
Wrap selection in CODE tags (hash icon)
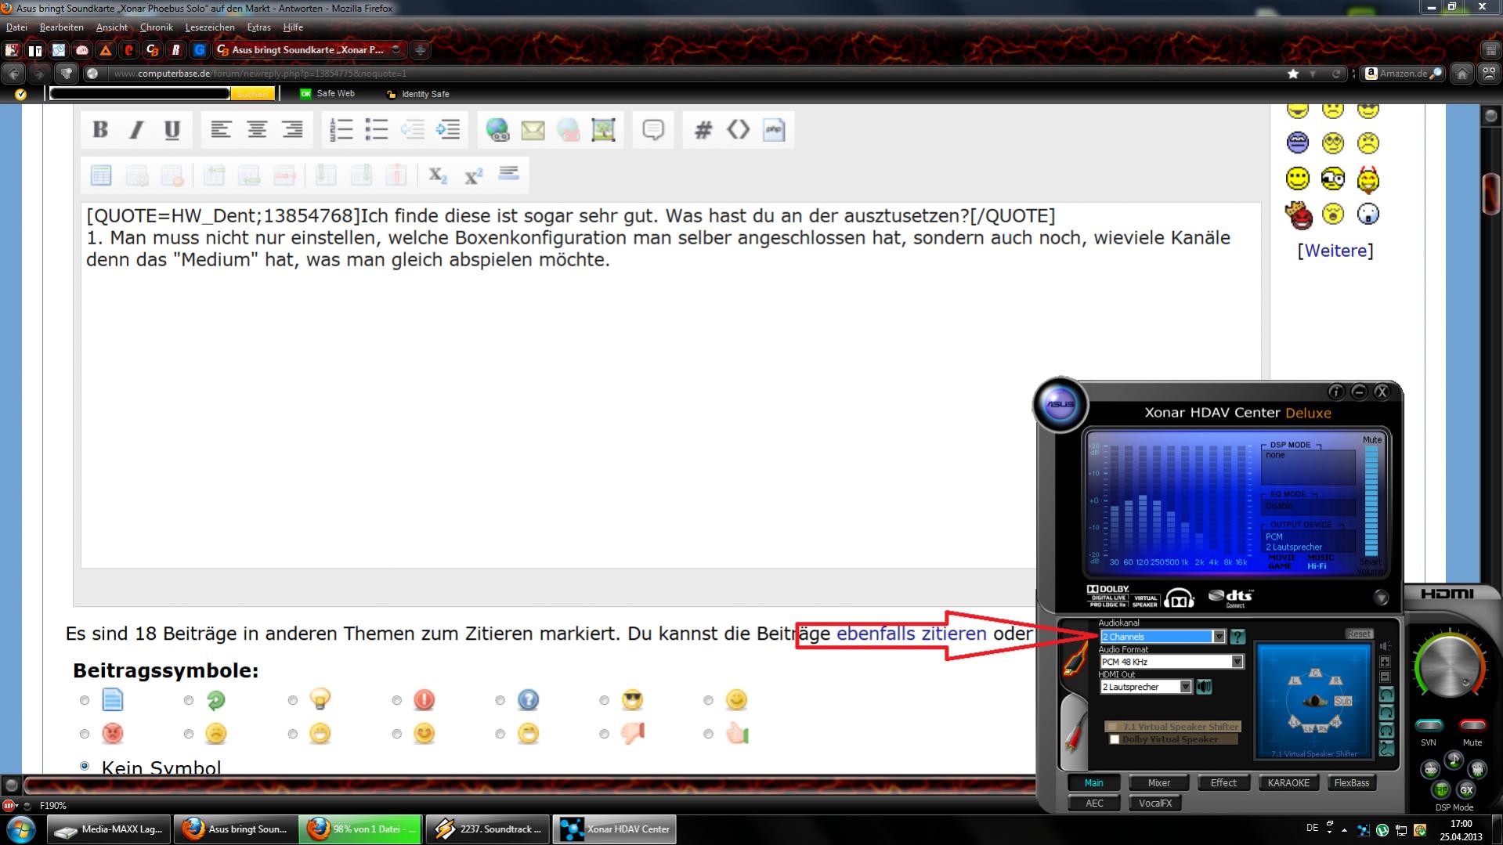tap(703, 129)
